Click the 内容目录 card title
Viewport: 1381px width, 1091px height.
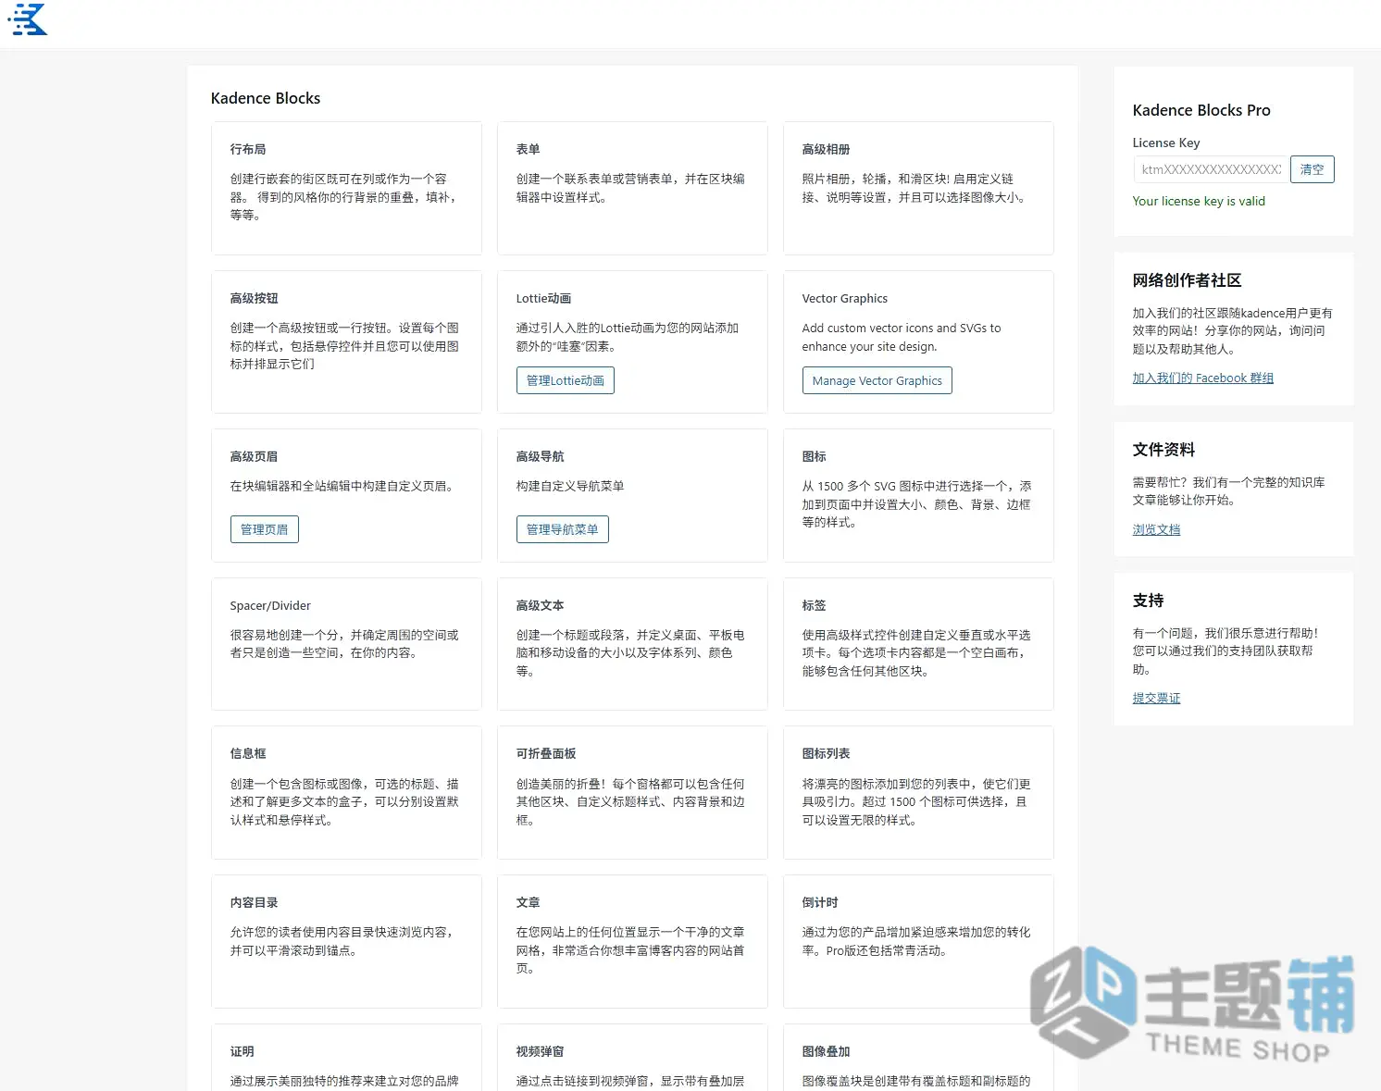pyautogui.click(x=254, y=902)
